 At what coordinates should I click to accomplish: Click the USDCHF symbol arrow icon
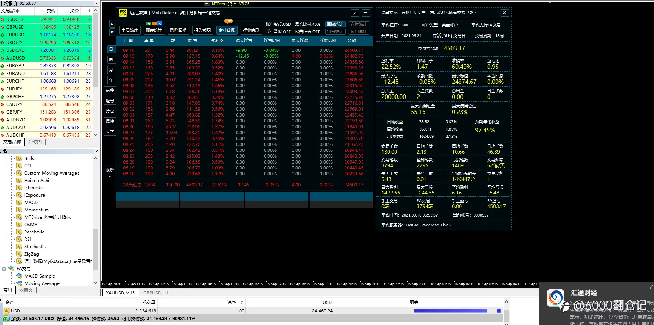[3, 19]
